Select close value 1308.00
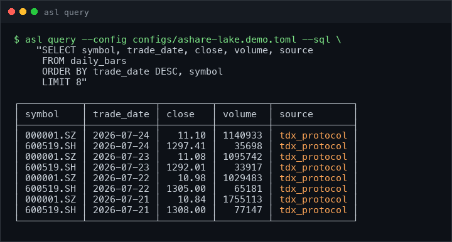Viewport: 452px width, 242px height. tap(186, 210)
